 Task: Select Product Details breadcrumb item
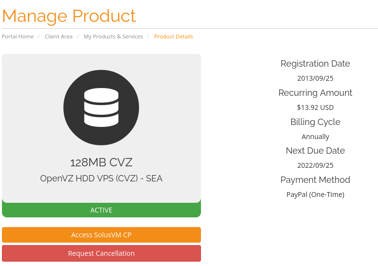[x=174, y=36]
